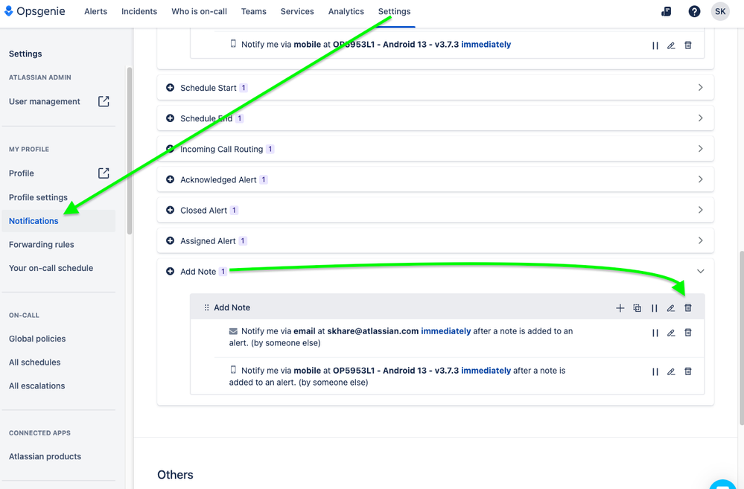Open the Incidents menu

(139, 11)
